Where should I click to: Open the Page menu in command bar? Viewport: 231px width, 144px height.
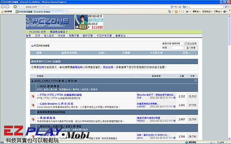pyautogui.click(x=197, y=12)
